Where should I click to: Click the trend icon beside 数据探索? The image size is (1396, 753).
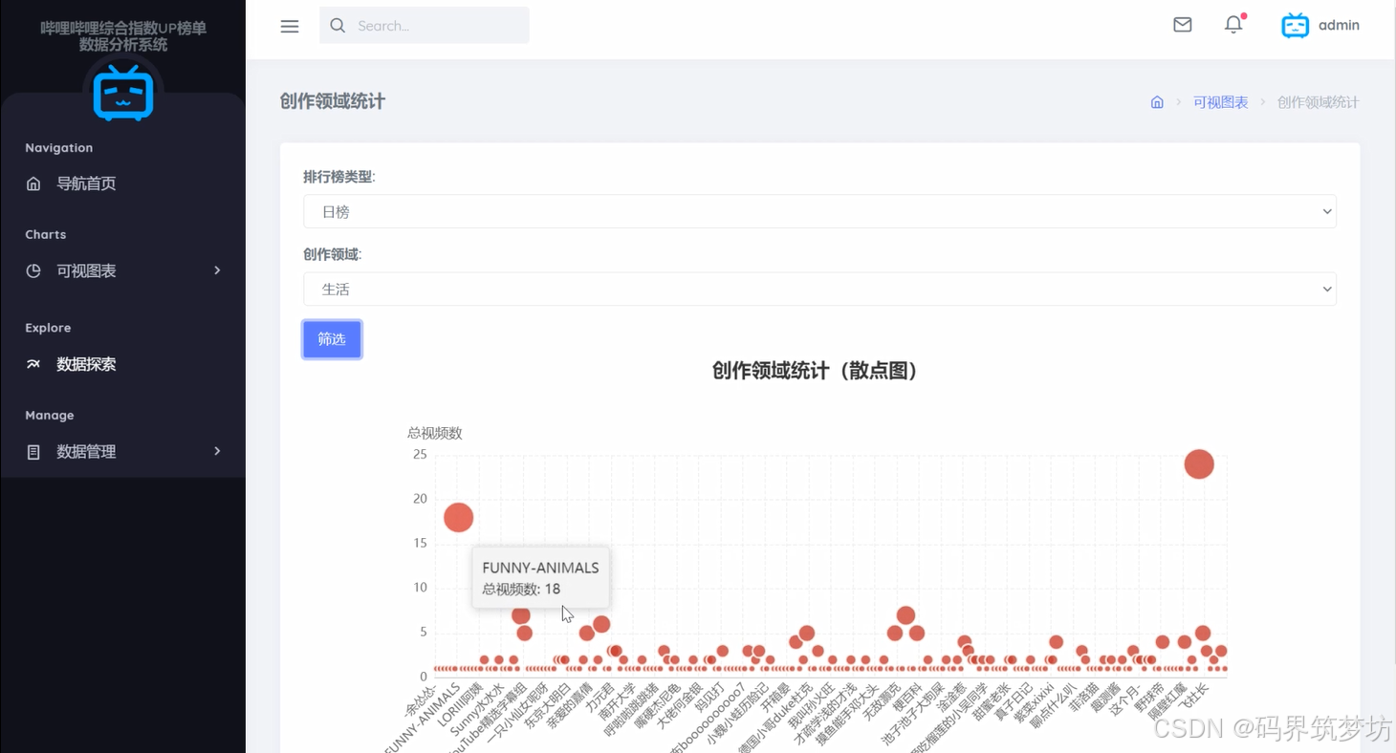click(x=33, y=364)
